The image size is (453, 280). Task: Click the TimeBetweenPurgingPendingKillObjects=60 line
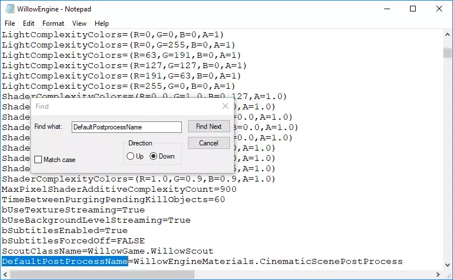click(x=114, y=199)
